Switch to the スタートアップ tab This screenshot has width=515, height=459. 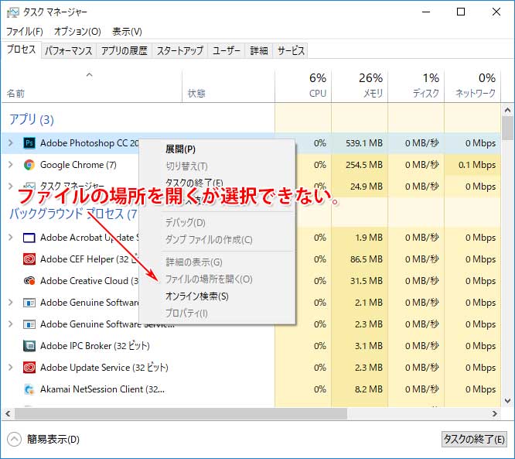180,50
